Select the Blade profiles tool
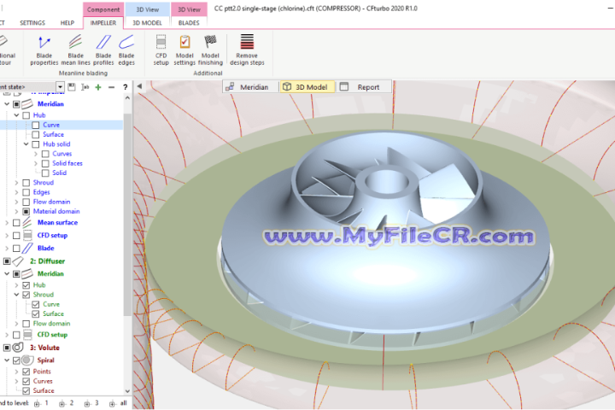Viewport: 615px width, 410px height. (103, 48)
